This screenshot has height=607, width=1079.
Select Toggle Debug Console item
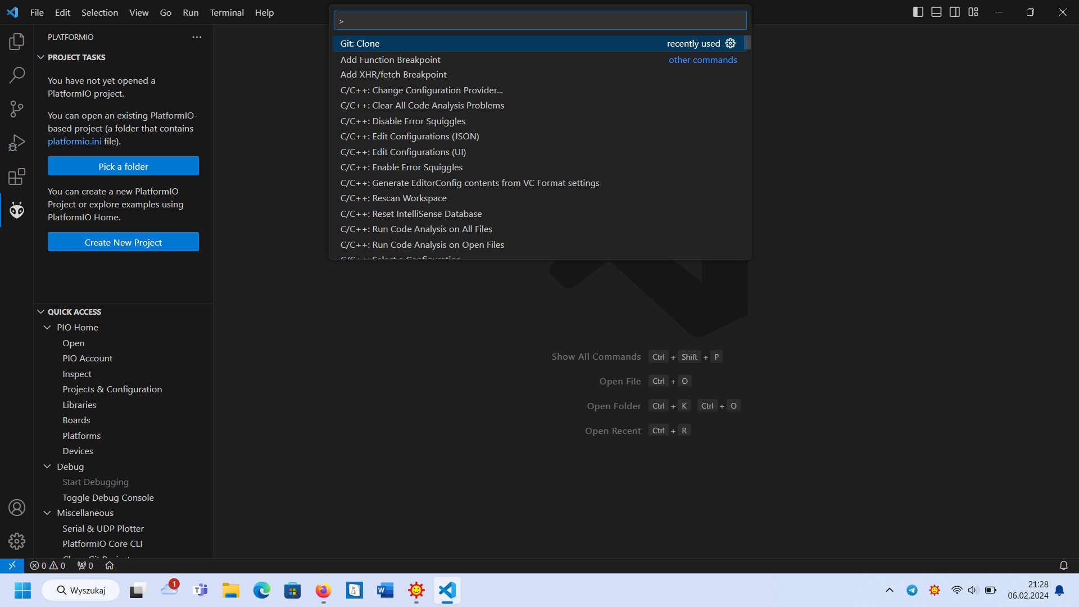(108, 498)
